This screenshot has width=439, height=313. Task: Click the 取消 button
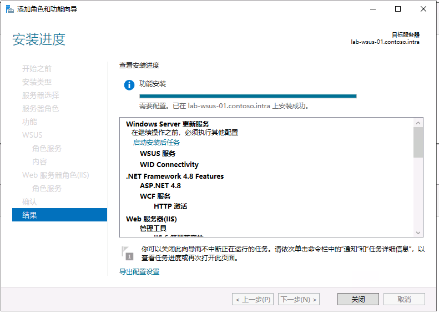[404, 299]
